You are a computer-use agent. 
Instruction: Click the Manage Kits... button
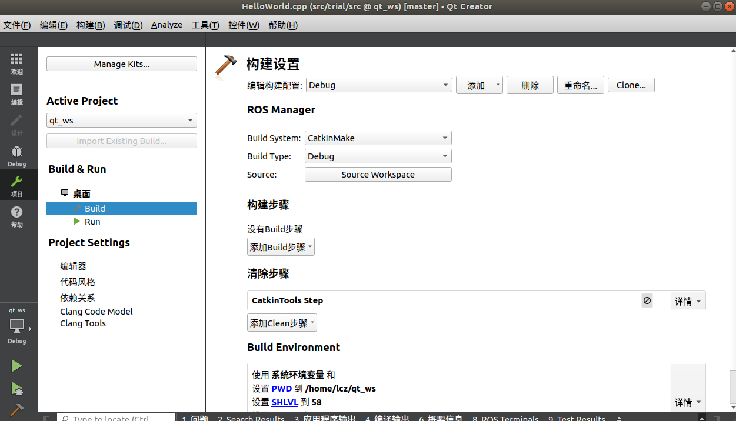tap(121, 64)
